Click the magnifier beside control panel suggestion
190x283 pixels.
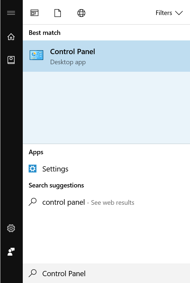coord(33,202)
